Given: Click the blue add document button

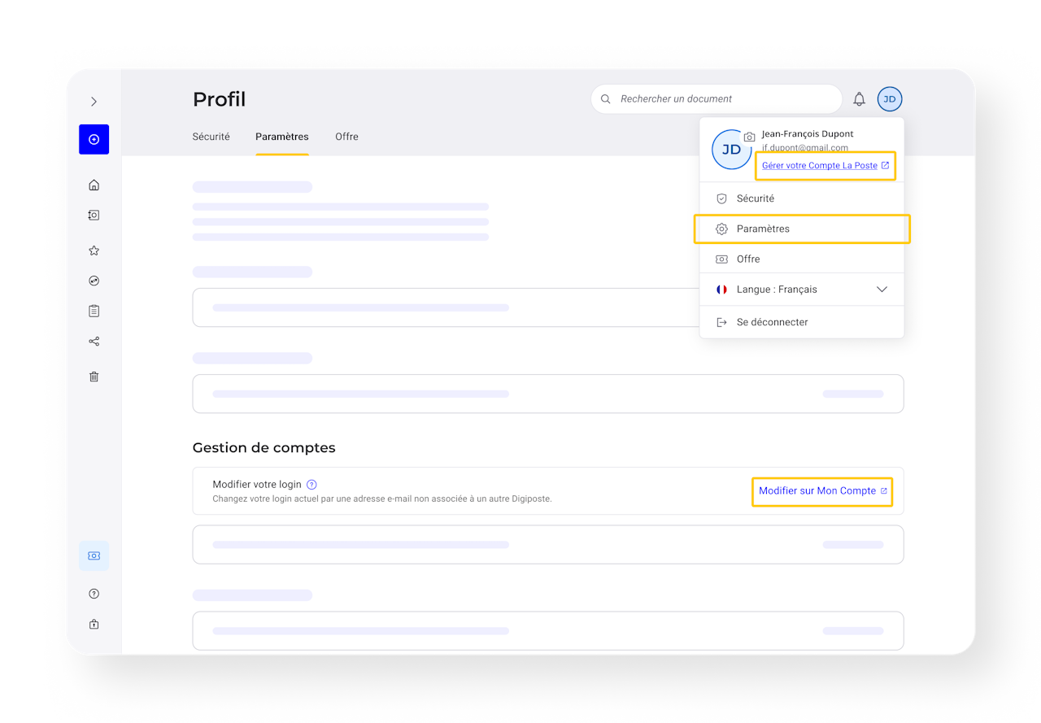Looking at the screenshot, I should coord(94,139).
